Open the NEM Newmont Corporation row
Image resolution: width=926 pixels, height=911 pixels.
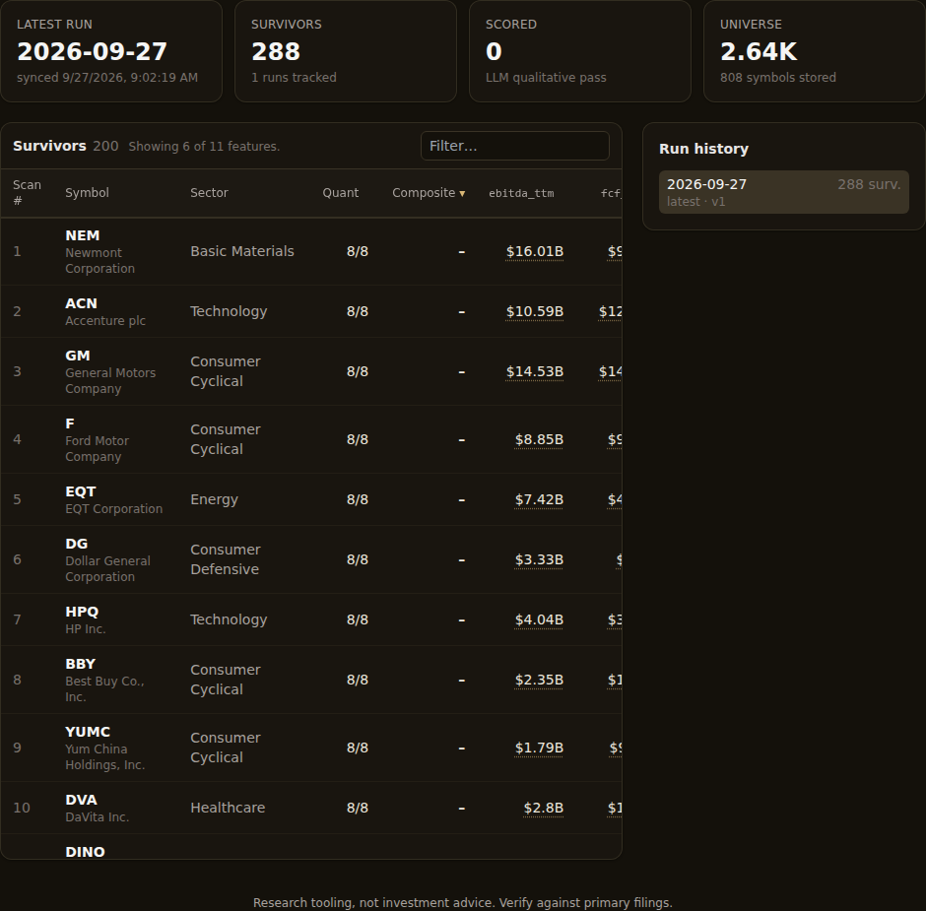click(311, 251)
